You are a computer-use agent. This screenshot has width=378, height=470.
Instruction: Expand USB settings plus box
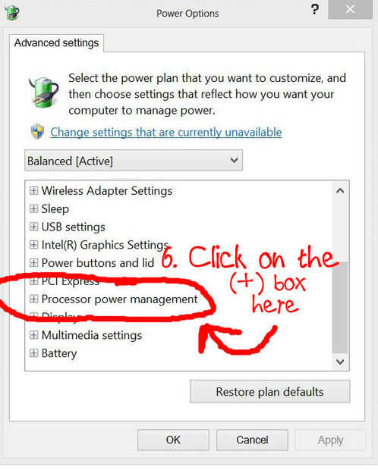click(x=33, y=227)
